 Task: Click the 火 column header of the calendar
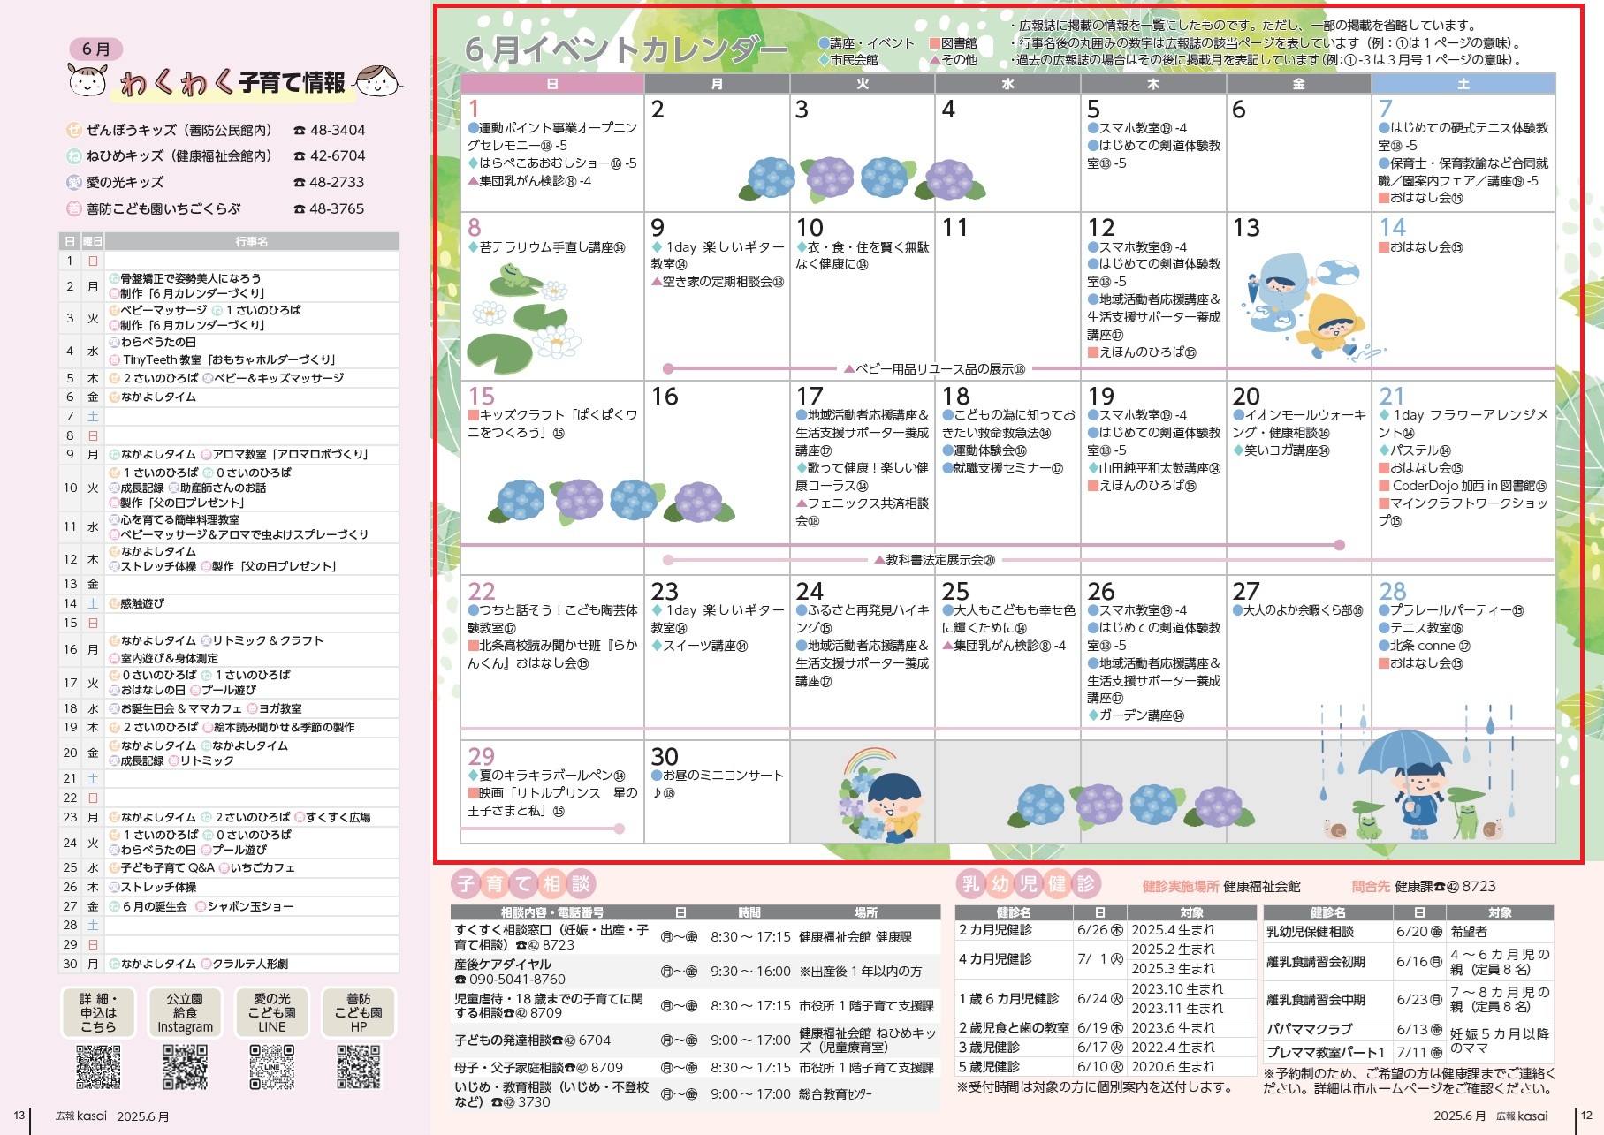(863, 84)
